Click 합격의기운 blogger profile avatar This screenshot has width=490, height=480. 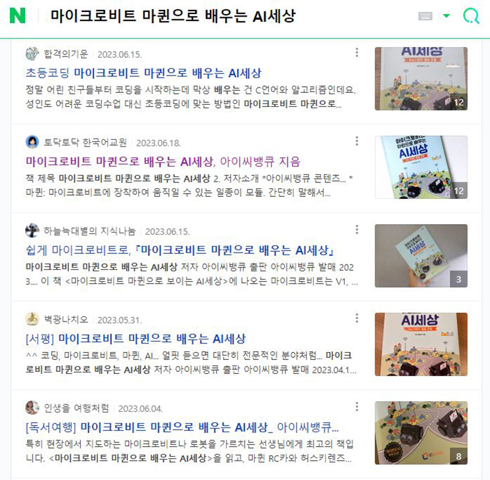pyautogui.click(x=32, y=54)
